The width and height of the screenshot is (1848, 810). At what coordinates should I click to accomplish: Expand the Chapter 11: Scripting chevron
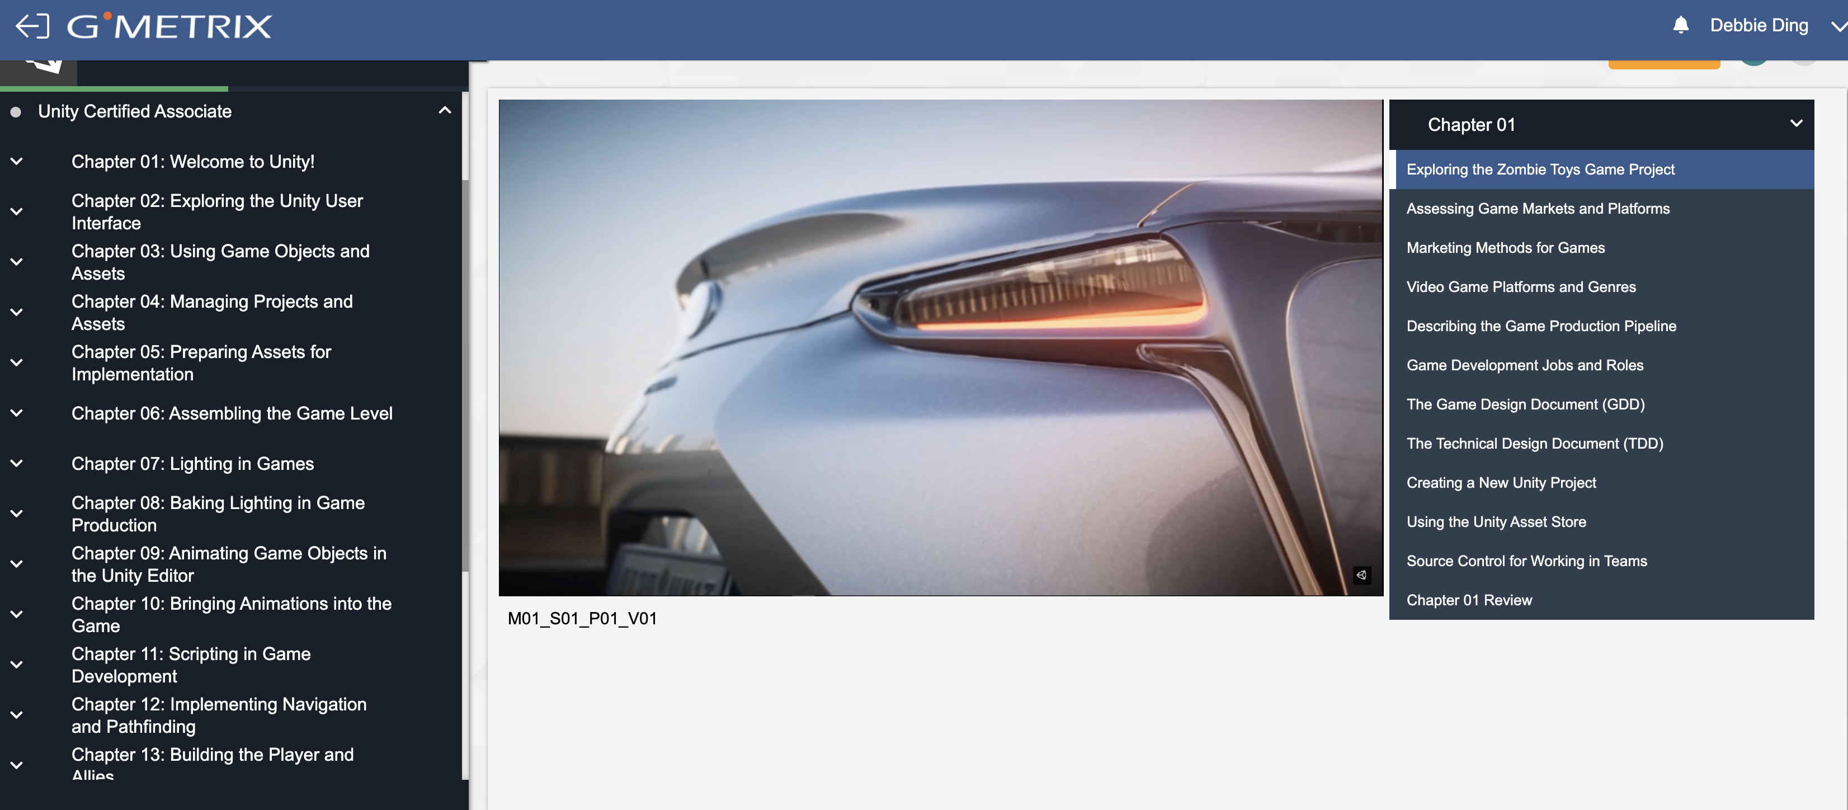[17, 665]
